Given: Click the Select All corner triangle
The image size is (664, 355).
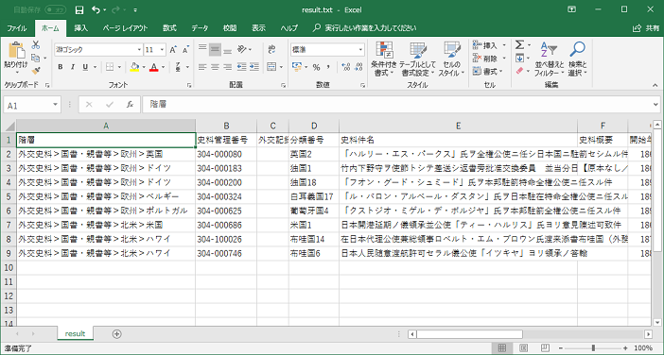Looking at the screenshot, I should 9,126.
